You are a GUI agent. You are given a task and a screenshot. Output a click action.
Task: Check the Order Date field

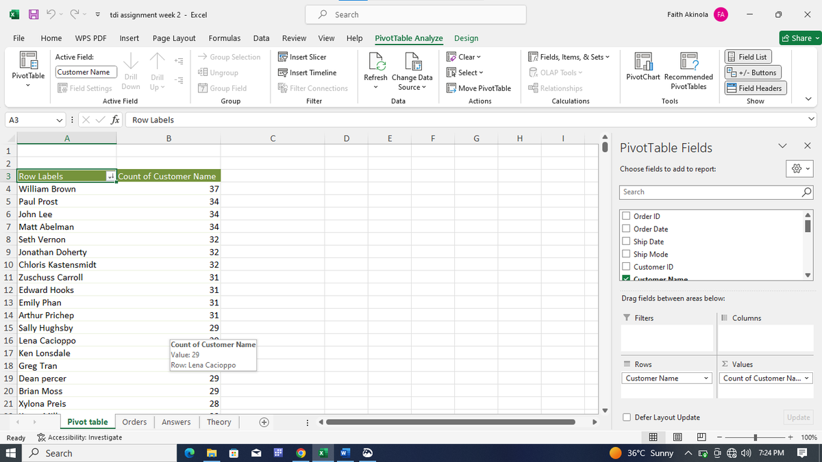[x=627, y=229]
